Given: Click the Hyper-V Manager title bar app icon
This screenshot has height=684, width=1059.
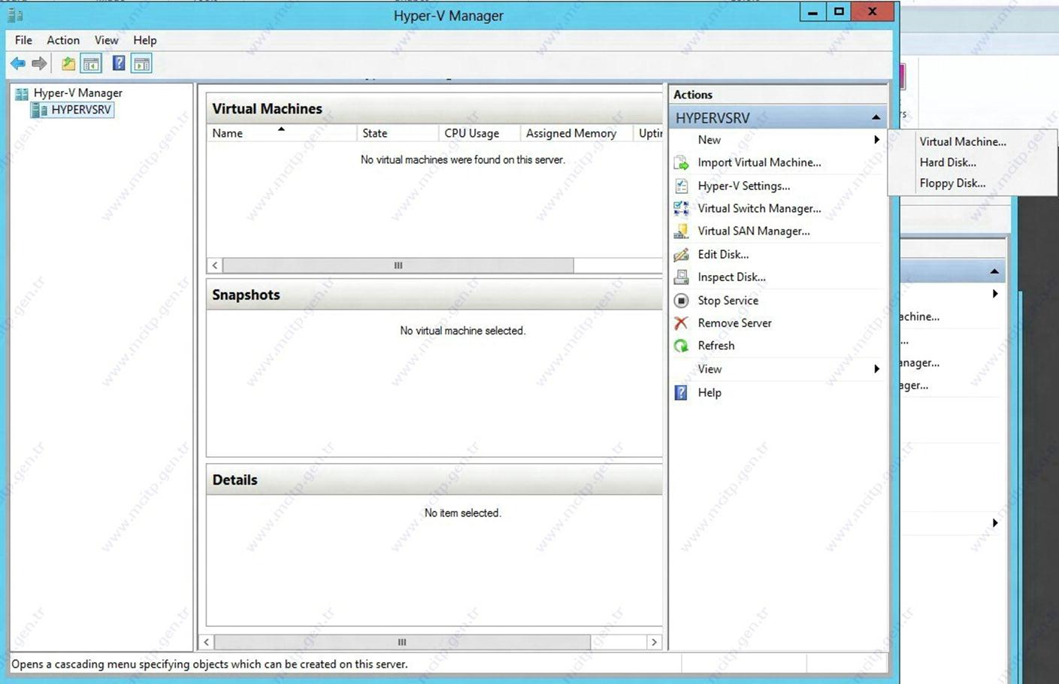Looking at the screenshot, I should [x=15, y=15].
